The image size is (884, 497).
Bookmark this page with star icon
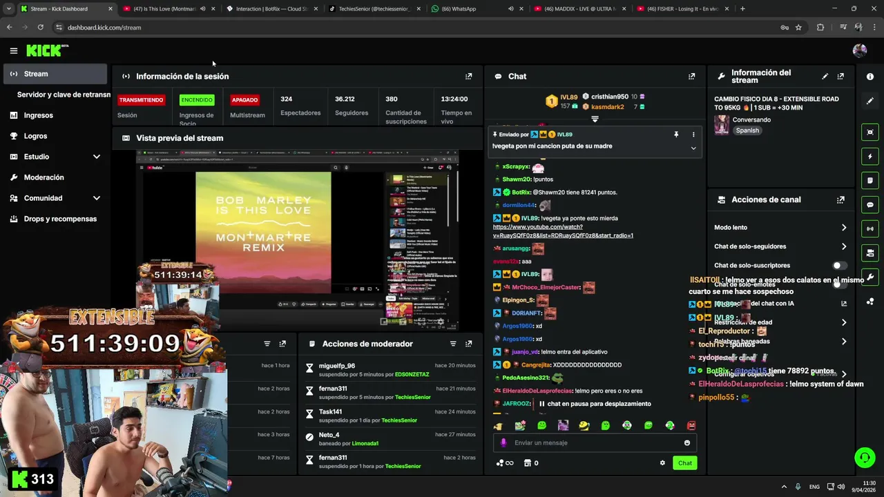[798, 28]
